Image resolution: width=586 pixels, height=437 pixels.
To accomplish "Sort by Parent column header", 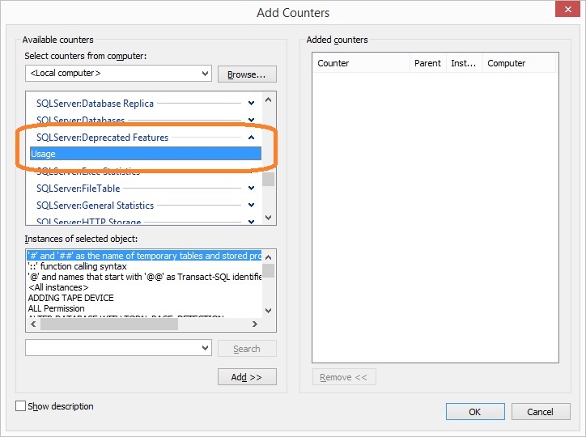I will [428, 63].
